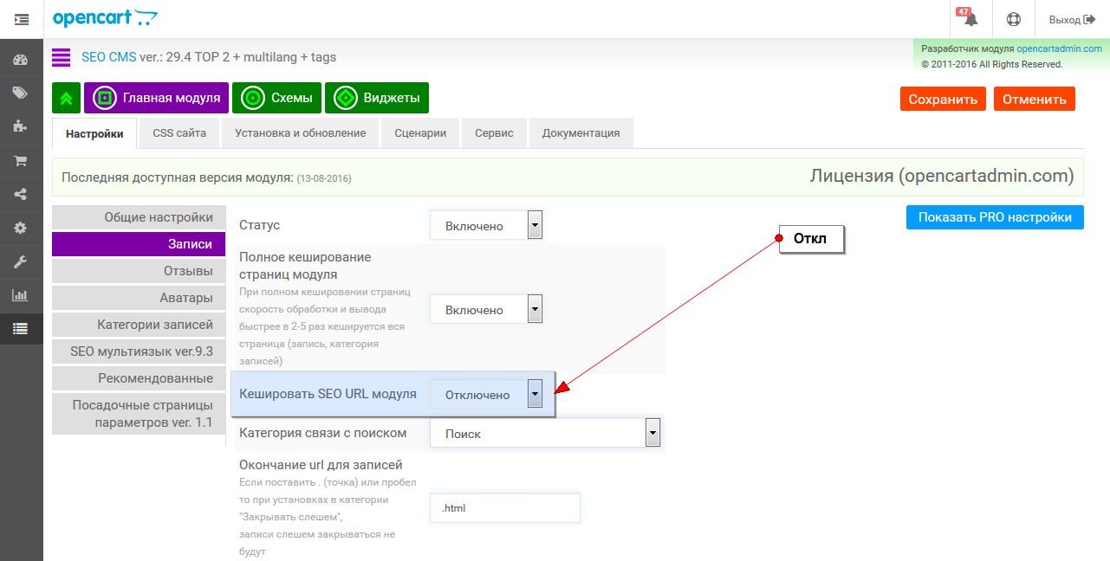This screenshot has width=1110, height=561.
Task: Show PRO settings button
Action: coord(995,217)
